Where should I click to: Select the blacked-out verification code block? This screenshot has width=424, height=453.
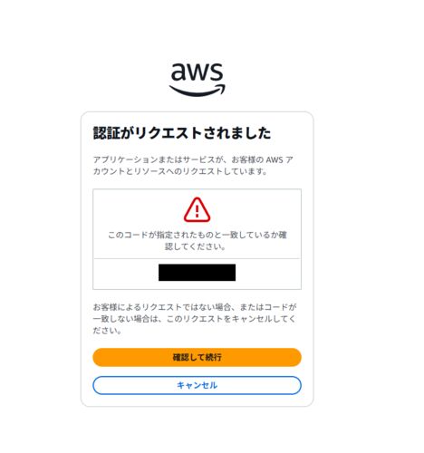coord(197,273)
